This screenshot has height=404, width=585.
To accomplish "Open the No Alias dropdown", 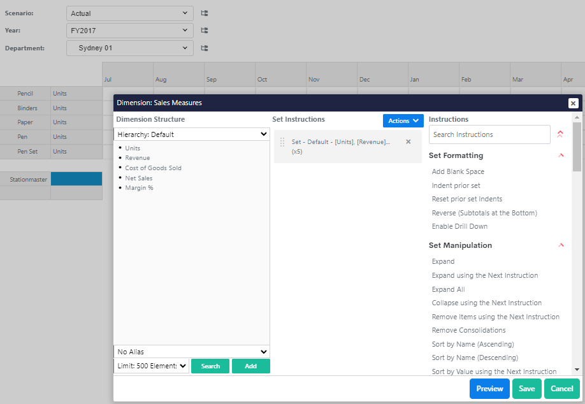I will pyautogui.click(x=191, y=352).
